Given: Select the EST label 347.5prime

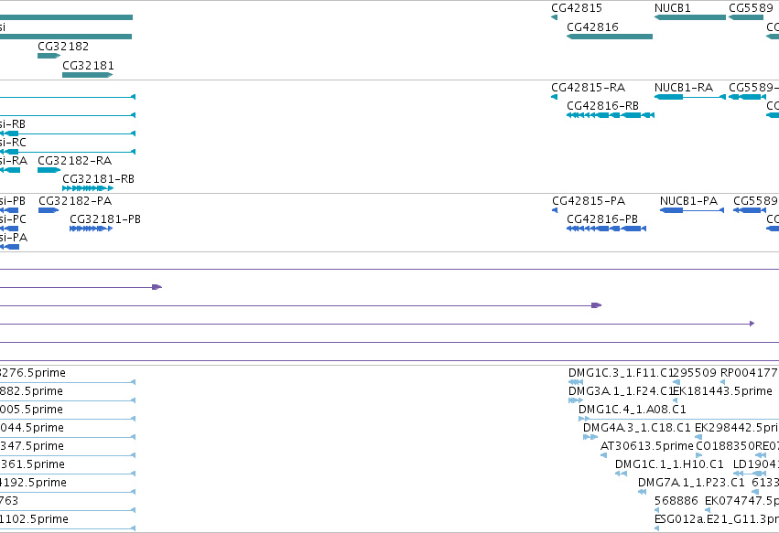Looking at the screenshot, I should [x=32, y=446].
